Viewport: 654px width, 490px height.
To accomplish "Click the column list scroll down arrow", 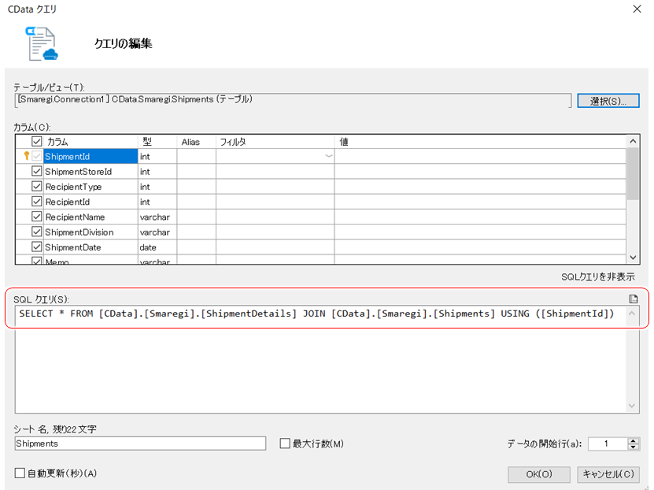I will 633,258.
